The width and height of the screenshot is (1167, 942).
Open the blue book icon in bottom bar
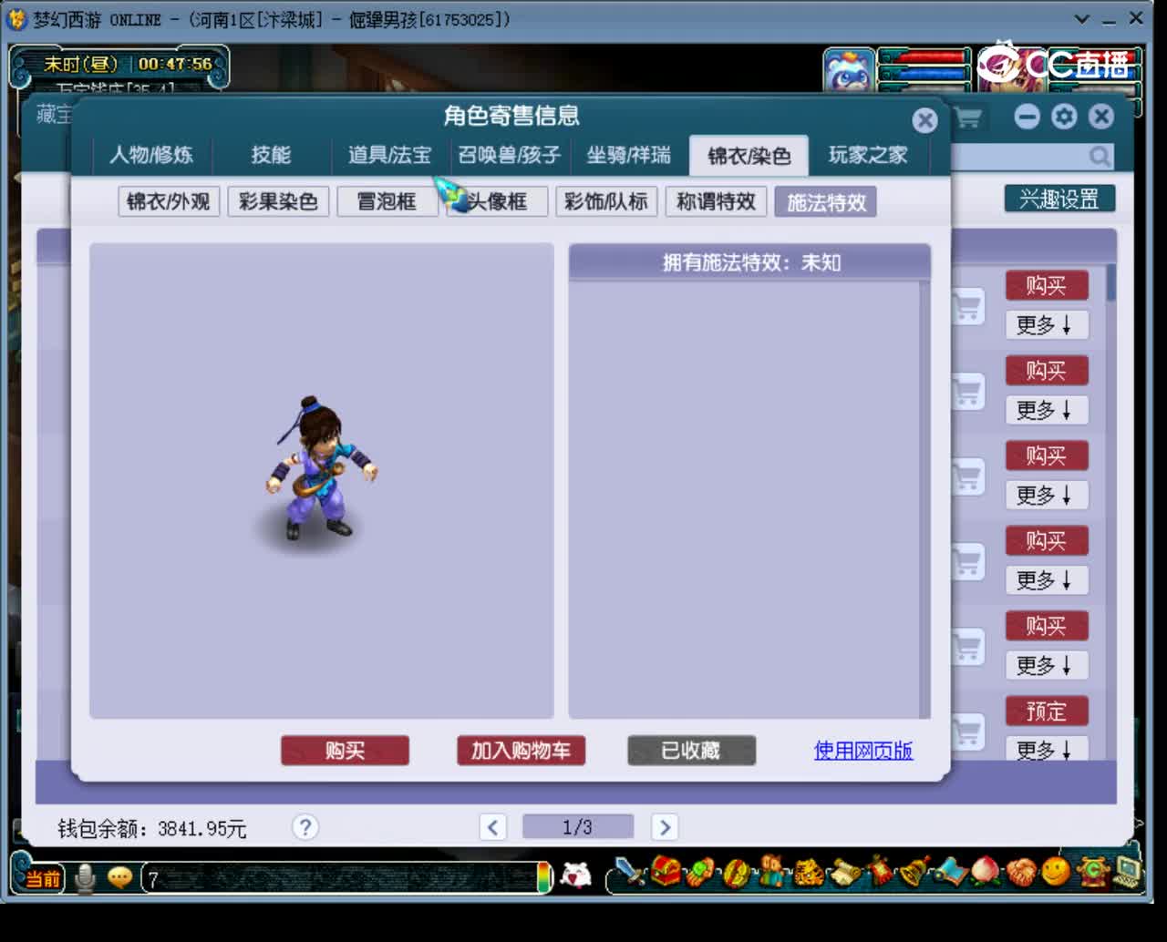click(x=950, y=873)
